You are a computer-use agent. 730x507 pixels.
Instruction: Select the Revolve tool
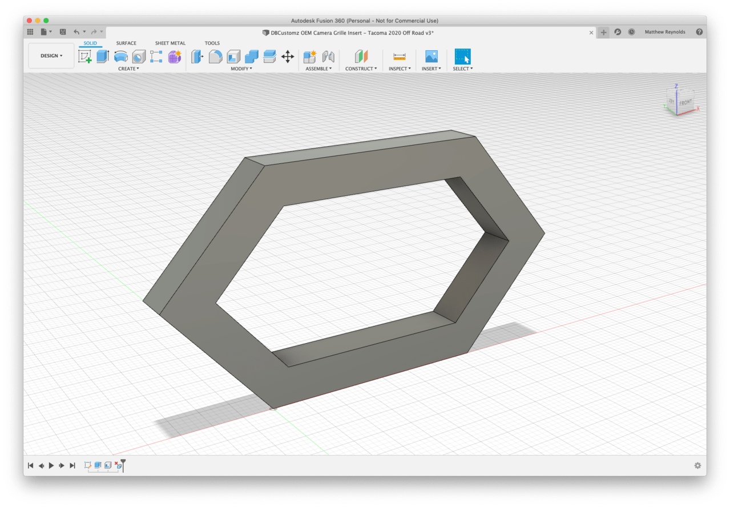tap(121, 57)
